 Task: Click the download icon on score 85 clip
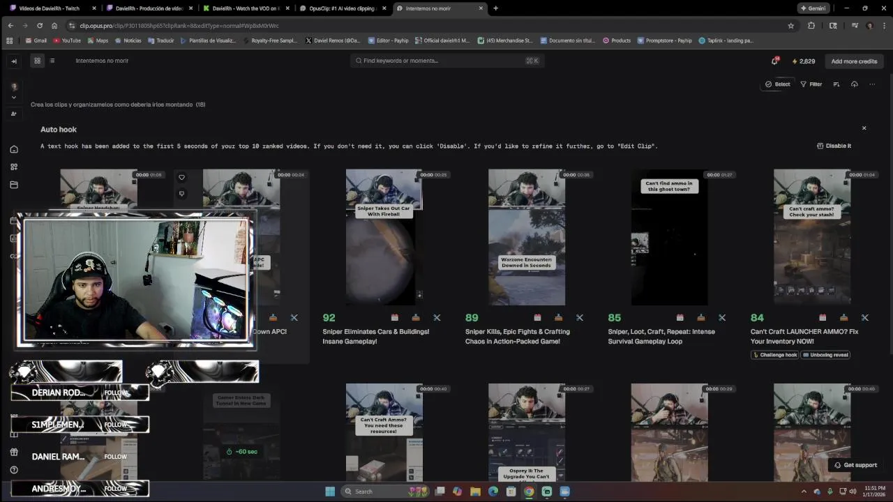tap(701, 318)
